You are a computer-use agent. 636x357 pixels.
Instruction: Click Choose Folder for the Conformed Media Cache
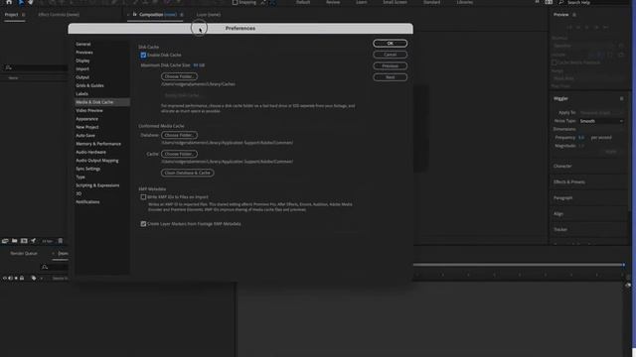click(x=179, y=154)
